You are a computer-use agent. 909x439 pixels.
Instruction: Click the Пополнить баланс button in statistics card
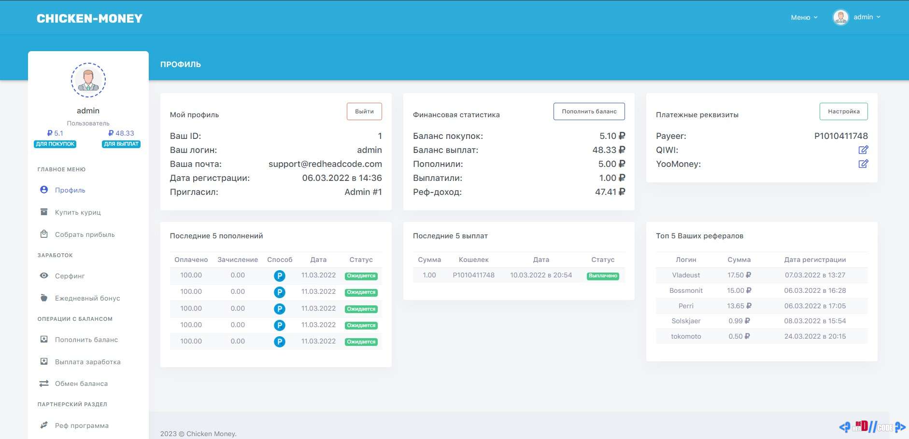[589, 111]
